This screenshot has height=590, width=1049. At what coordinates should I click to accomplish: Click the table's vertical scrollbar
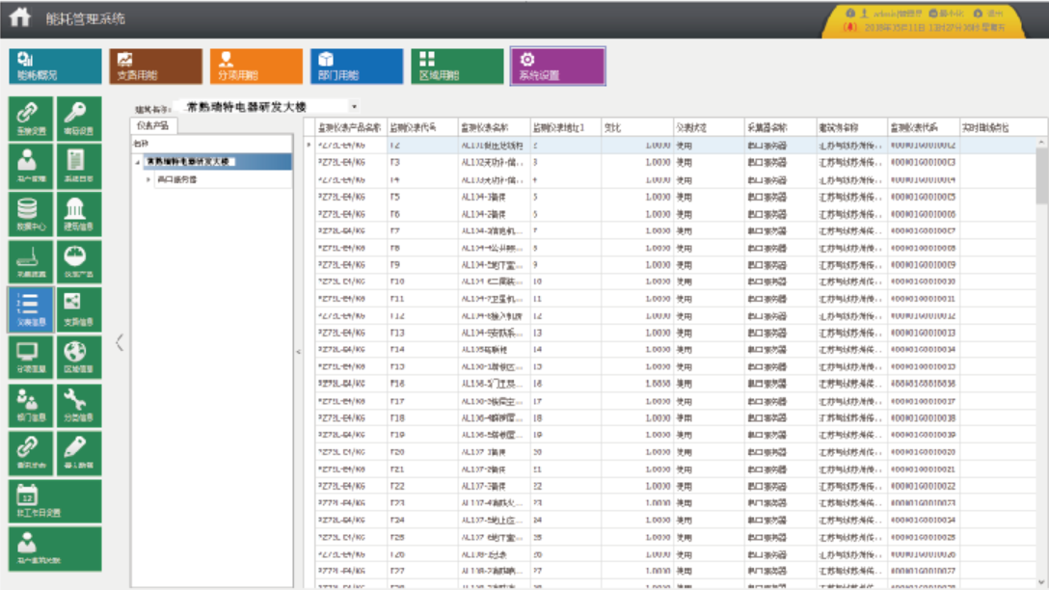[1041, 174]
